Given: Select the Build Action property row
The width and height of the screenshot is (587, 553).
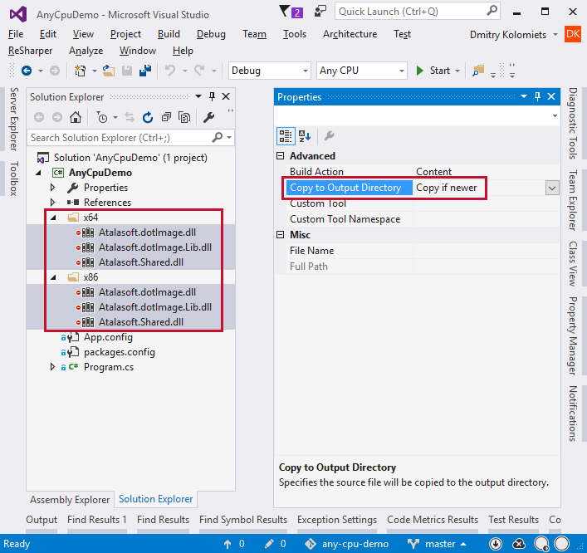Looking at the screenshot, I should [423, 172].
